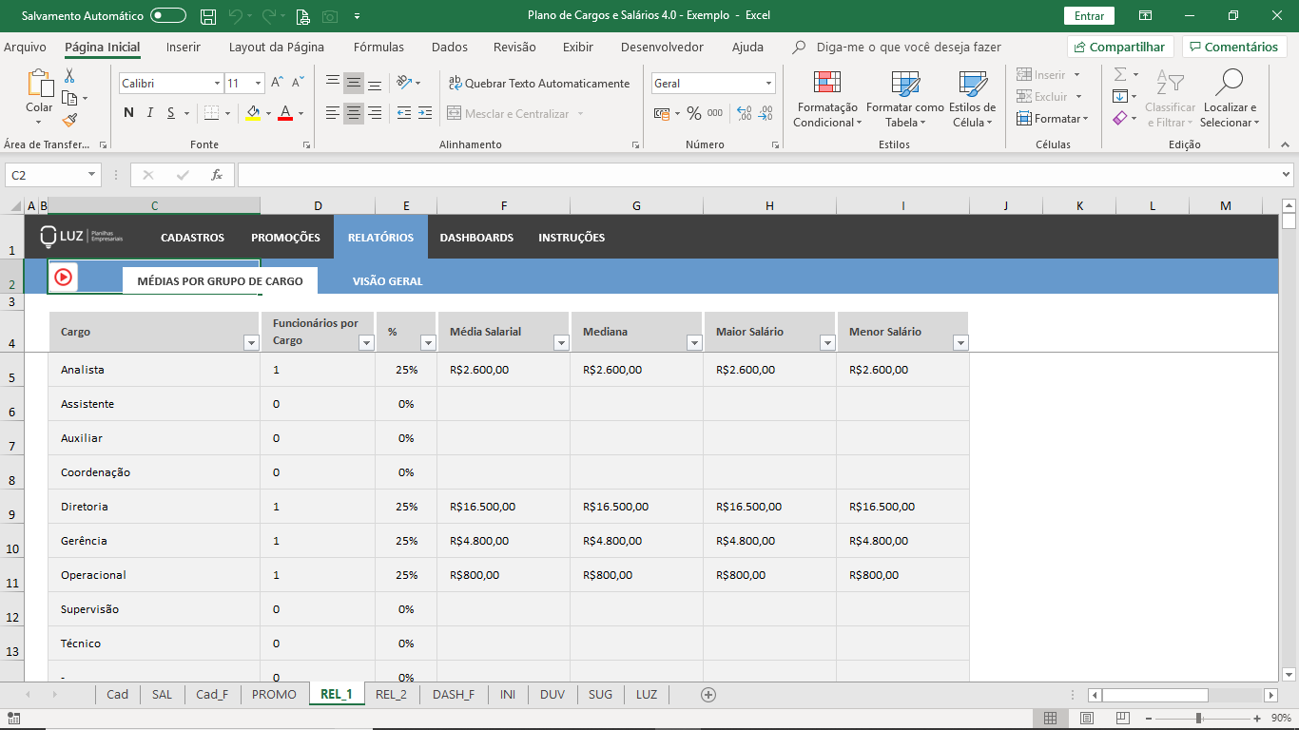Click the add new sheet plus icon
Viewport: 1299px width, 730px height.
tap(708, 695)
